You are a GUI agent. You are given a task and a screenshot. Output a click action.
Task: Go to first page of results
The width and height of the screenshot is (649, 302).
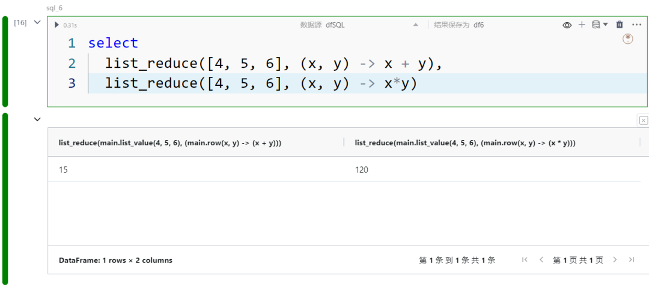pos(525,260)
